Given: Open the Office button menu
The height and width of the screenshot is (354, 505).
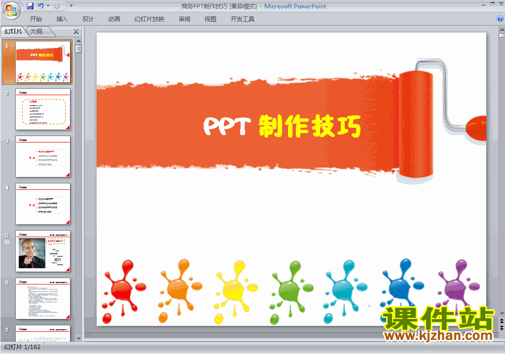Looking at the screenshot, I should [12, 10].
